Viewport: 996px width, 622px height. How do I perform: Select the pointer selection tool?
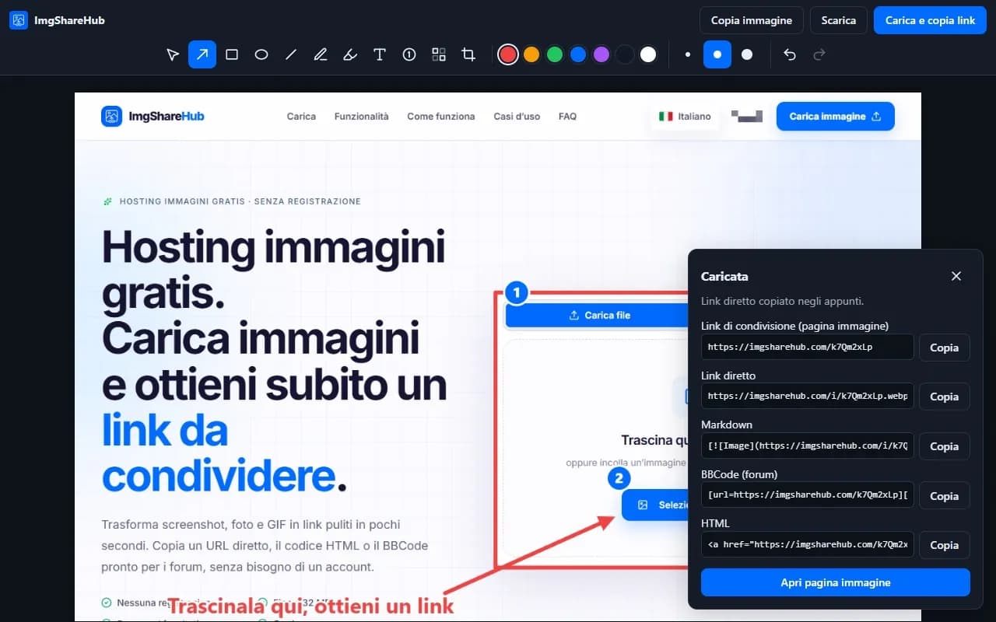173,54
